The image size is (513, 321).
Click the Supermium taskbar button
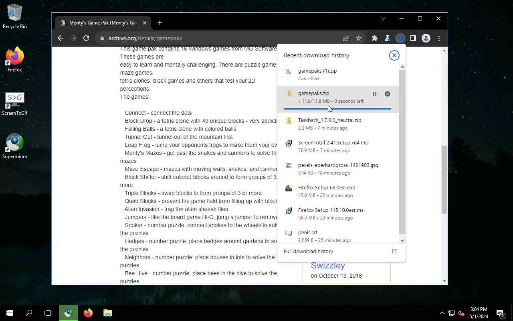[69, 313]
